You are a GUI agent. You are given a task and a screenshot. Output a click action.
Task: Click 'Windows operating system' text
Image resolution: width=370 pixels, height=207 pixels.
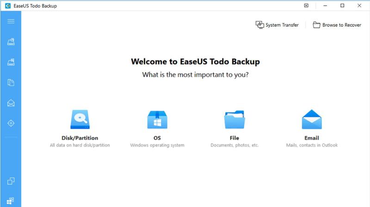pos(157,145)
